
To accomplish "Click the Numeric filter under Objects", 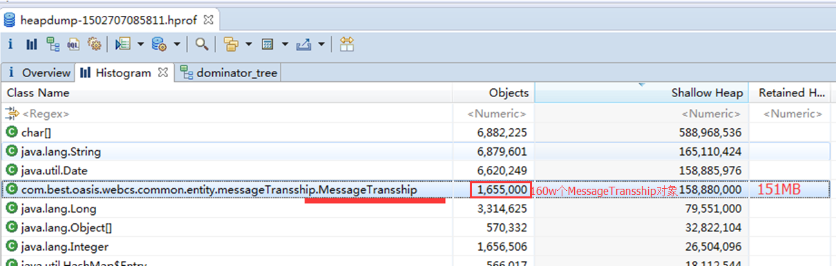I will (x=493, y=114).
